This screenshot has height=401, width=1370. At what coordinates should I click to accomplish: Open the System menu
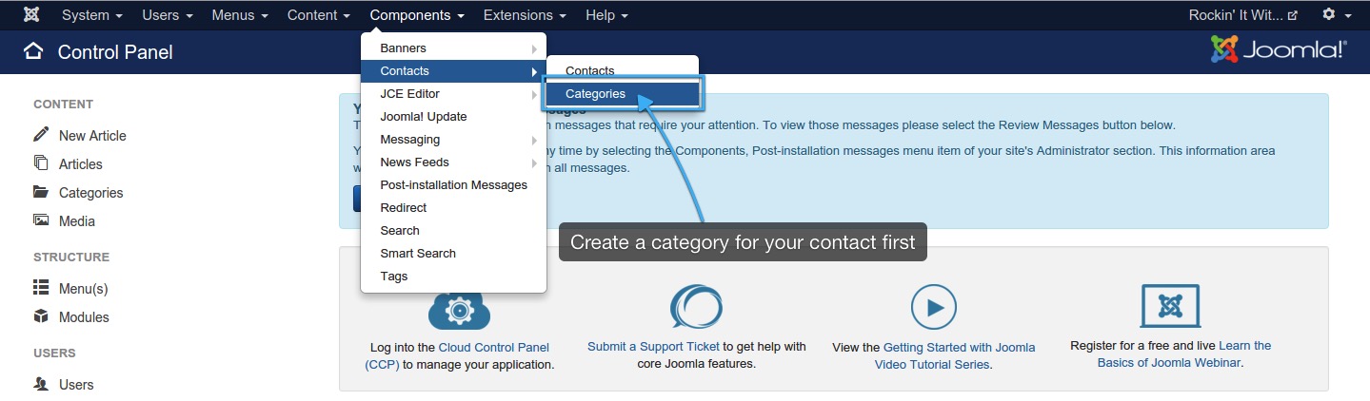92,15
